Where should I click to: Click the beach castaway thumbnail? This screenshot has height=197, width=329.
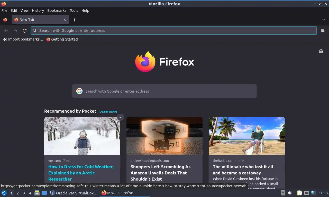(x=247, y=136)
